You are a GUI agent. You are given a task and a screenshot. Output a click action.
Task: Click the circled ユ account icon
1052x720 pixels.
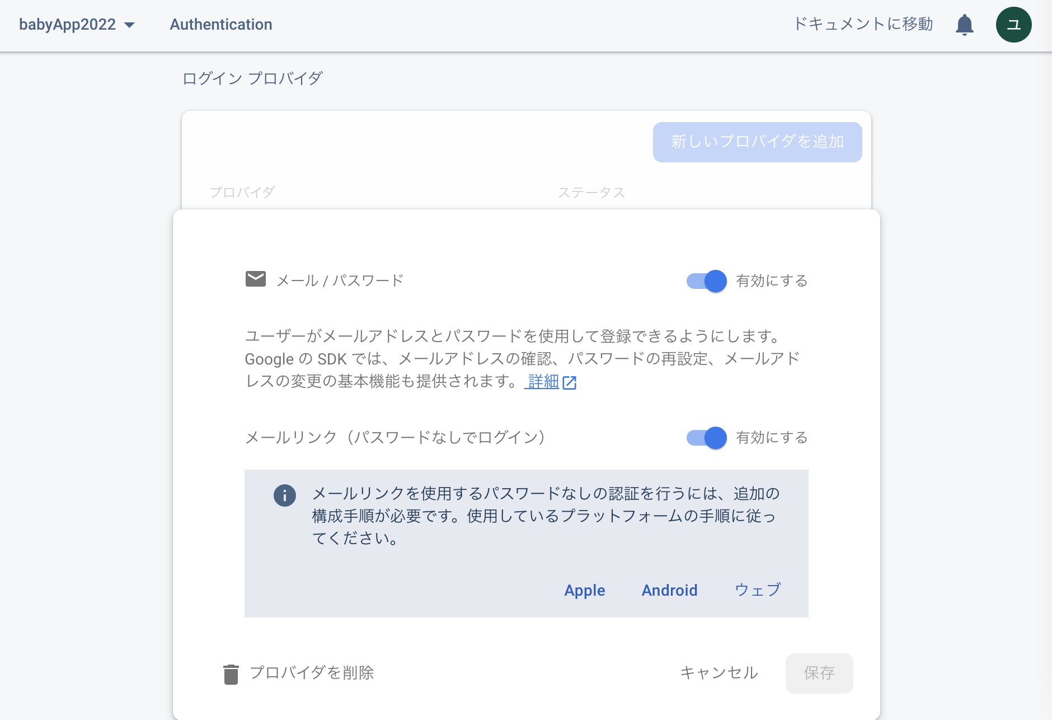point(1013,24)
